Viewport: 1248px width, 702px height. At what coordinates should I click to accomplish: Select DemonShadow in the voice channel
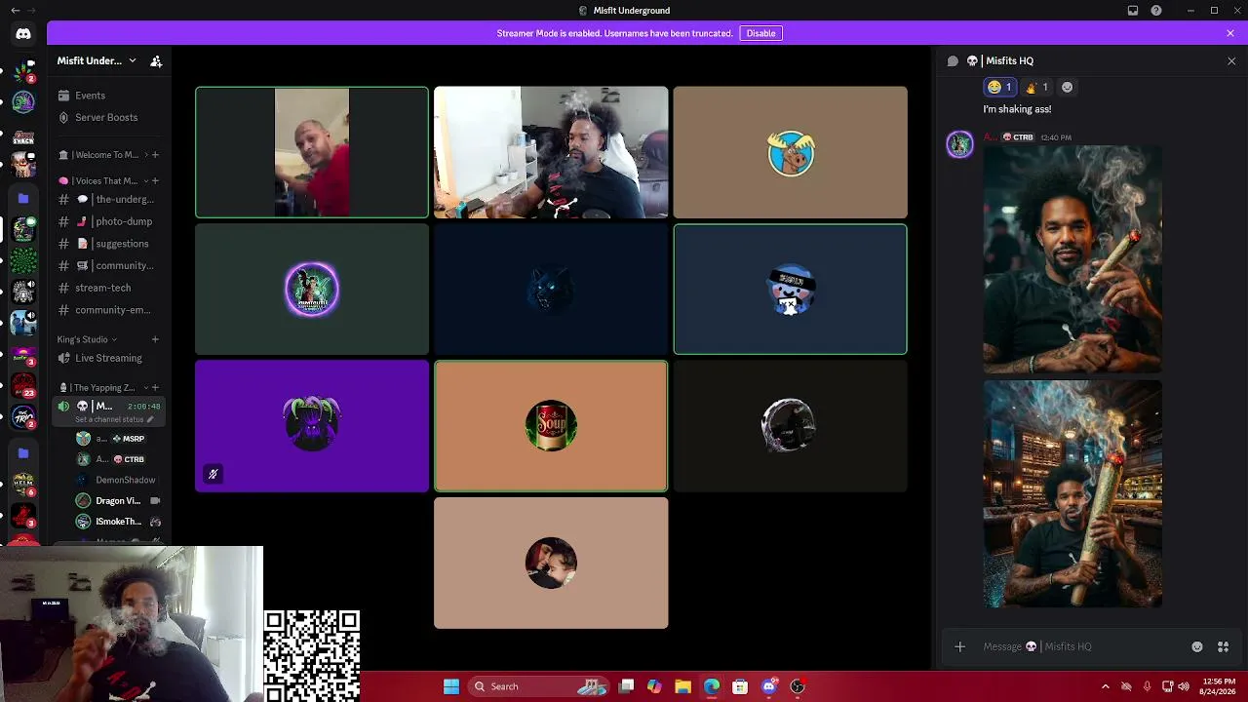(119, 480)
